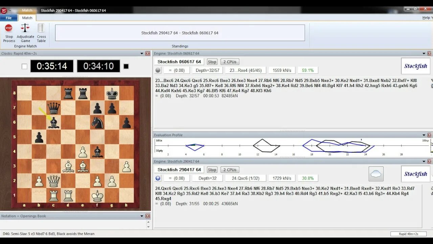
Task: Stop the Stockfish 060617 engine
Action: click(x=212, y=62)
